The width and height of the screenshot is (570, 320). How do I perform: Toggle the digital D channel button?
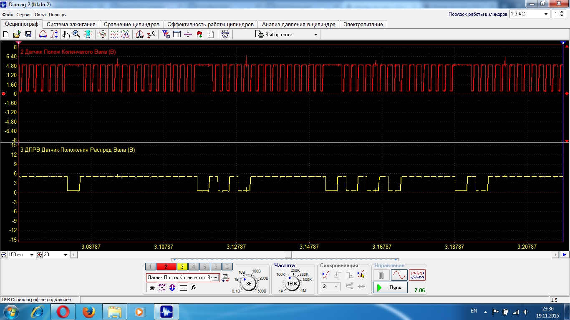coord(227,267)
